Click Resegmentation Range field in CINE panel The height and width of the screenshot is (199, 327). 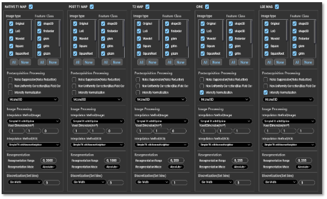click(240, 160)
